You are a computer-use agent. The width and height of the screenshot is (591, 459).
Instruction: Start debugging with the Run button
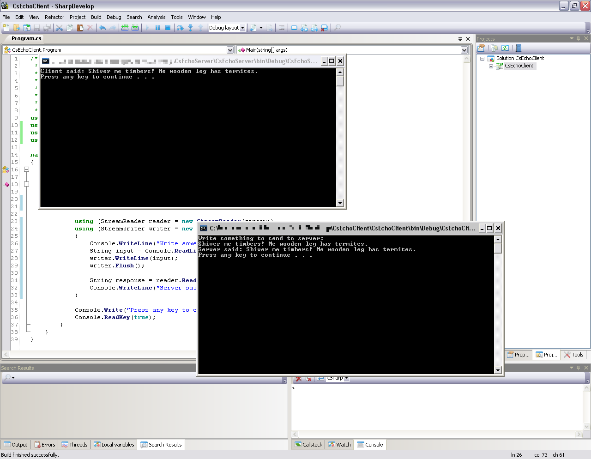[x=146, y=28]
